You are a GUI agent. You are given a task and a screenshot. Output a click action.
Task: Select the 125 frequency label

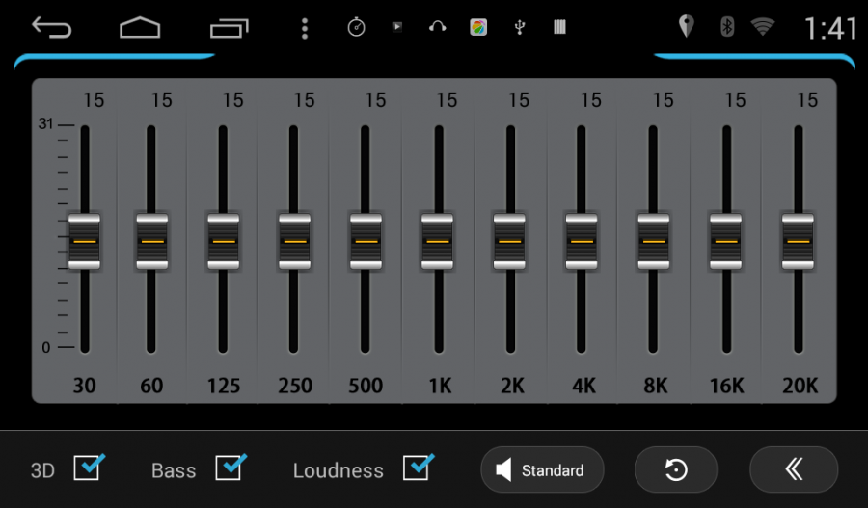224,386
